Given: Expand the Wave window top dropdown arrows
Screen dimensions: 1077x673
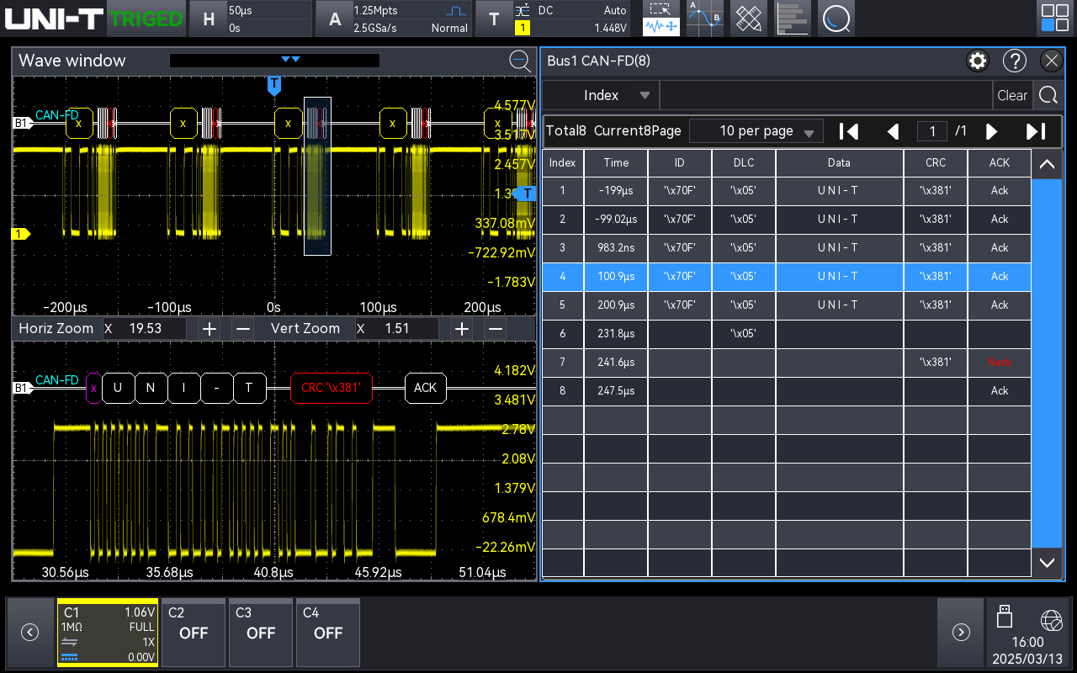Looking at the screenshot, I should click(290, 60).
